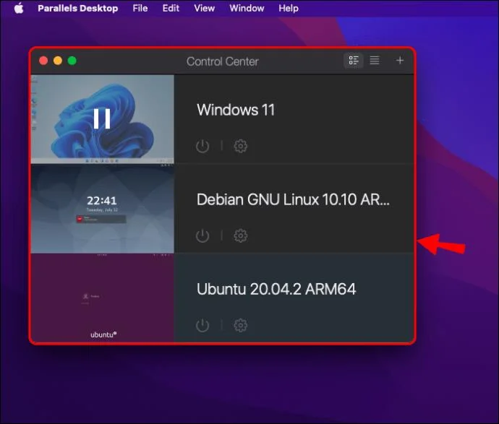This screenshot has height=424, width=499.
Task: Open the Window menu
Action: 247,8
